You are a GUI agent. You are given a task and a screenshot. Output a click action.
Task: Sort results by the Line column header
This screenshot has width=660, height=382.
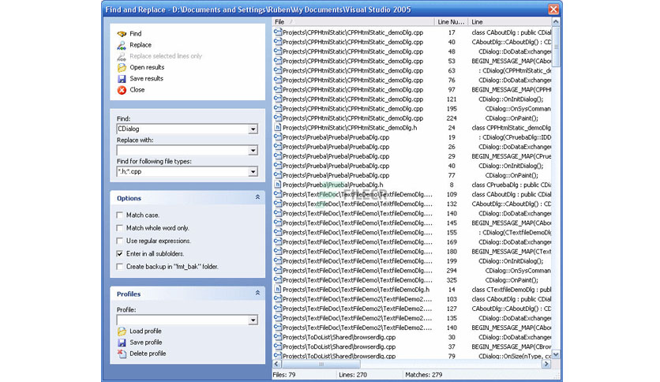[509, 22]
